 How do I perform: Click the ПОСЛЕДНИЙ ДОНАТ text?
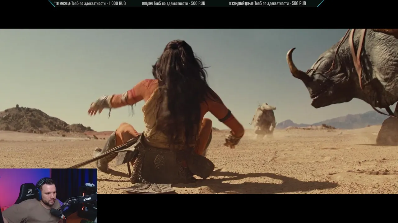[267, 3]
